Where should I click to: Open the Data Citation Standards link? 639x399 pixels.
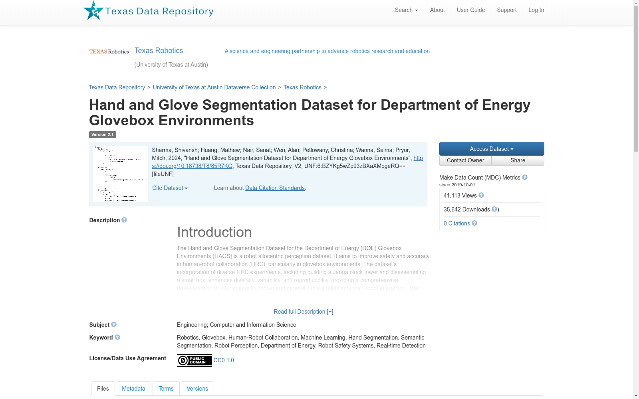pos(275,188)
